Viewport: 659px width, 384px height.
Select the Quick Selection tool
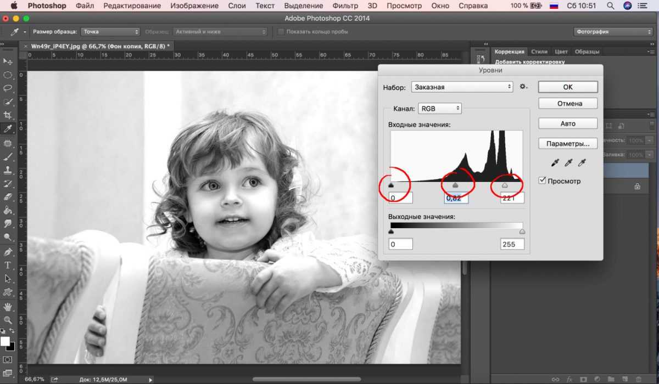point(8,101)
